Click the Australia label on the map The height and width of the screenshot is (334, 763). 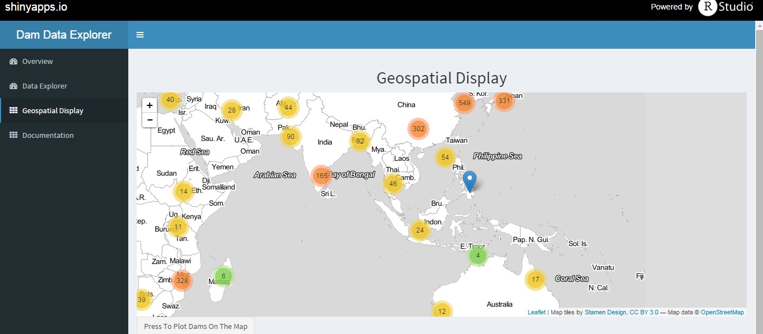point(499,304)
